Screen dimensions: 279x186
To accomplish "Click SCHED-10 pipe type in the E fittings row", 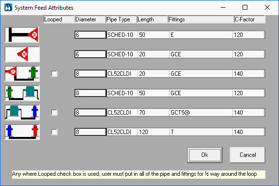I will tap(122, 34).
